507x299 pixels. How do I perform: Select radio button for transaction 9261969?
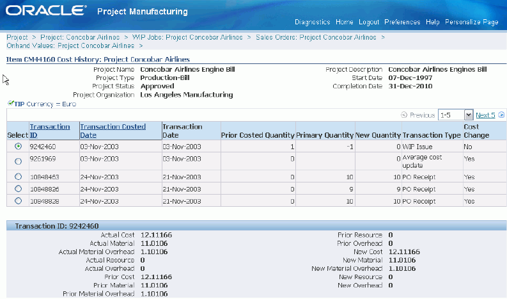tap(18, 161)
